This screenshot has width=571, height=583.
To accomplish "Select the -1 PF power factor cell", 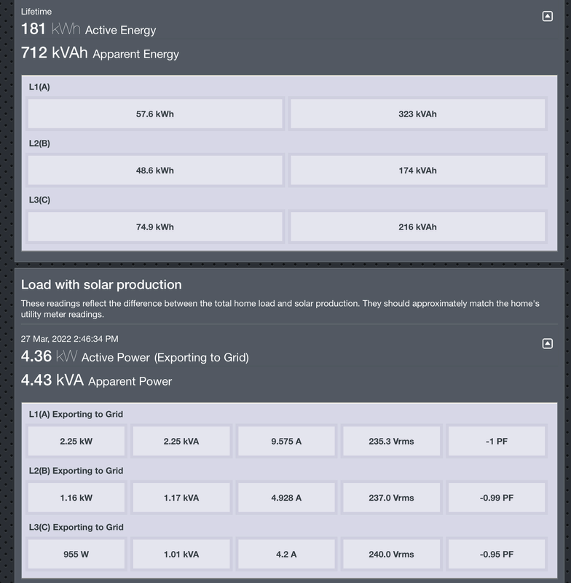I will tap(496, 442).
